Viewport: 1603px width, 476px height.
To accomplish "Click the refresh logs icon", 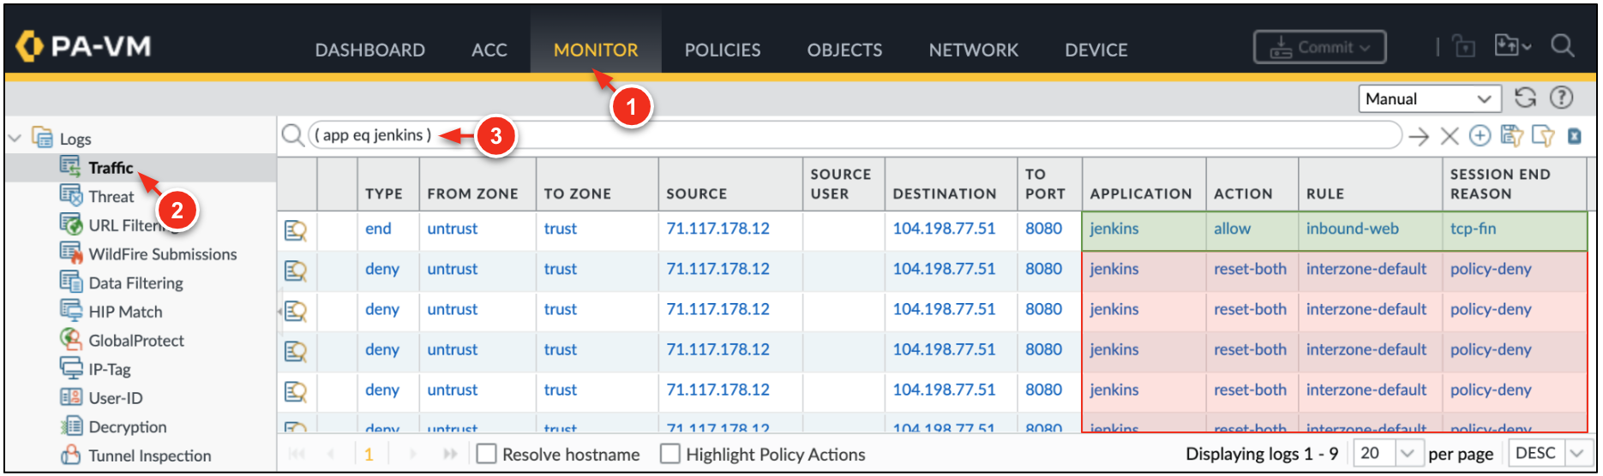I will point(1524,98).
